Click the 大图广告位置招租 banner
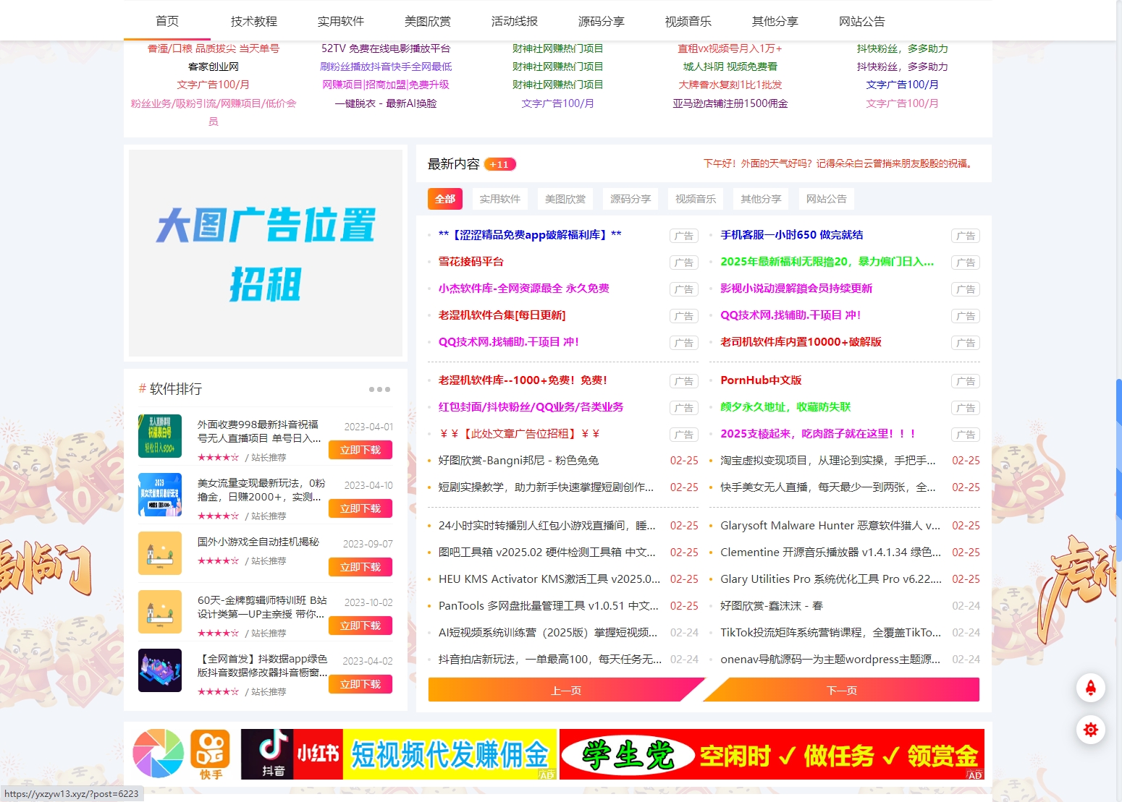This screenshot has height=802, width=1122. coord(266,253)
